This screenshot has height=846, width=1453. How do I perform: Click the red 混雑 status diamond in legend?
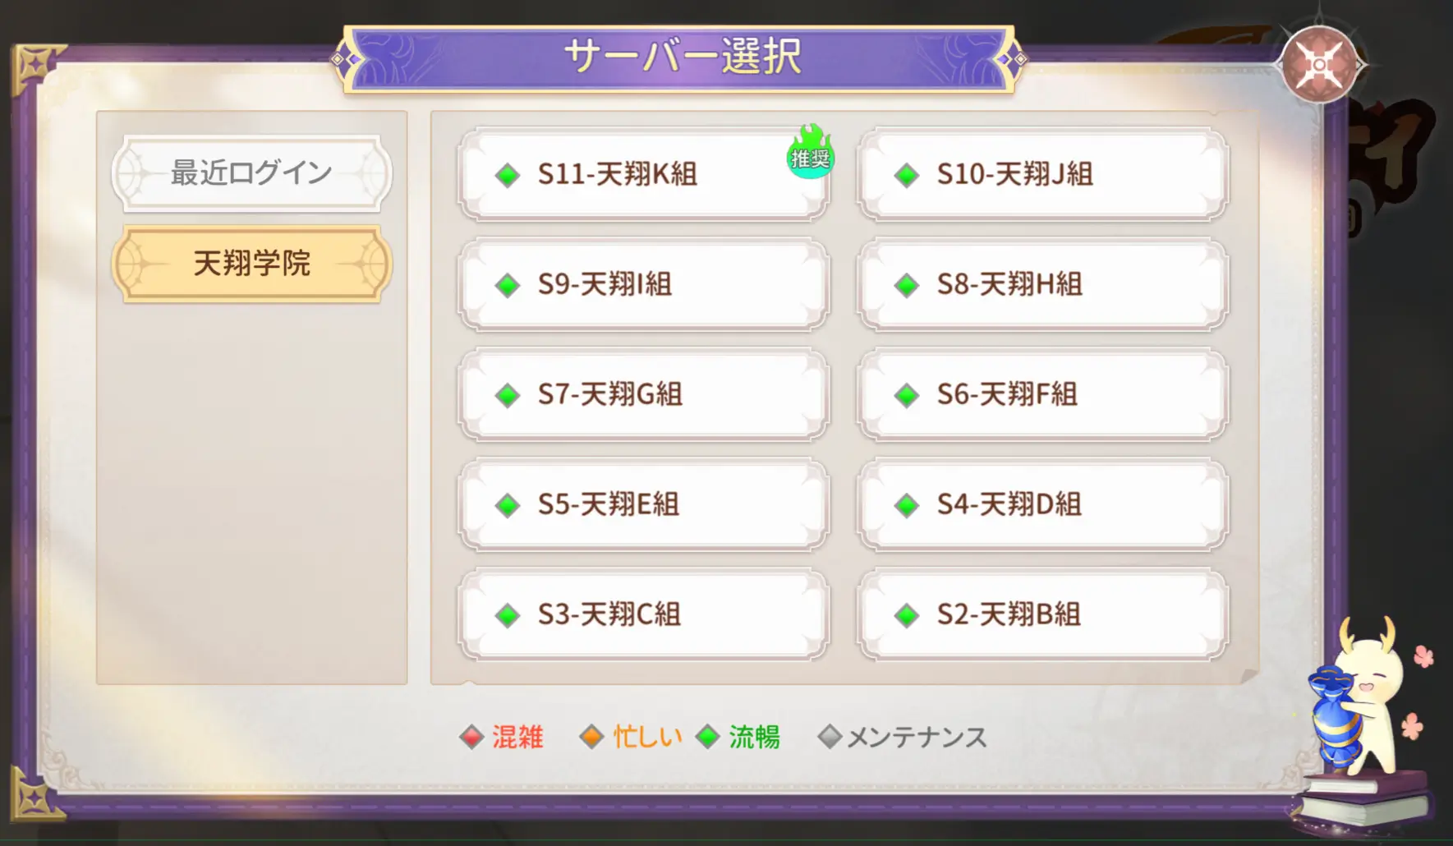click(471, 737)
